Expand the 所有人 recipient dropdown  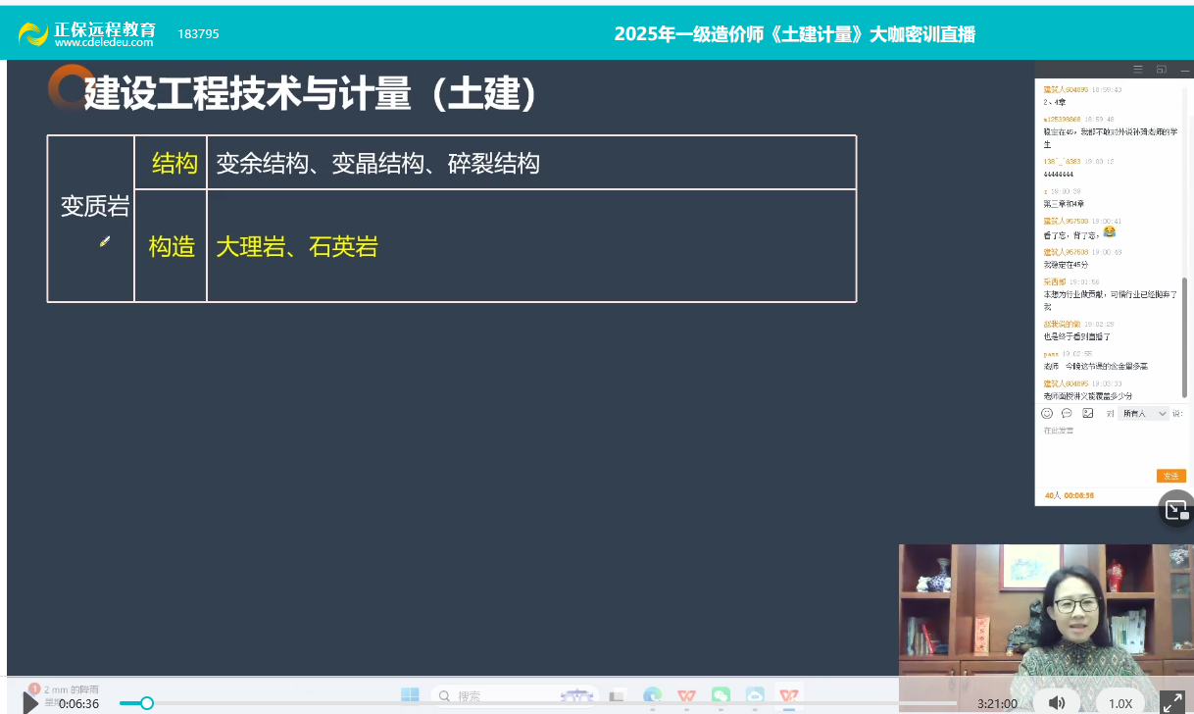click(1145, 414)
